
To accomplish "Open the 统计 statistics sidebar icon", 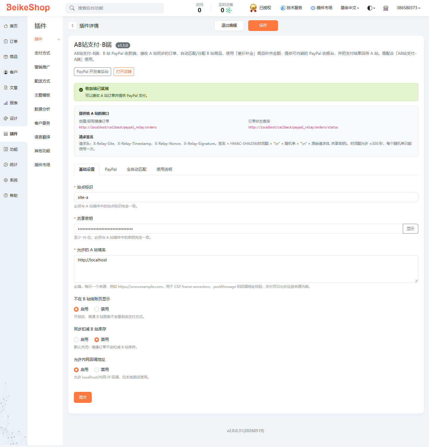I will 6,164.
